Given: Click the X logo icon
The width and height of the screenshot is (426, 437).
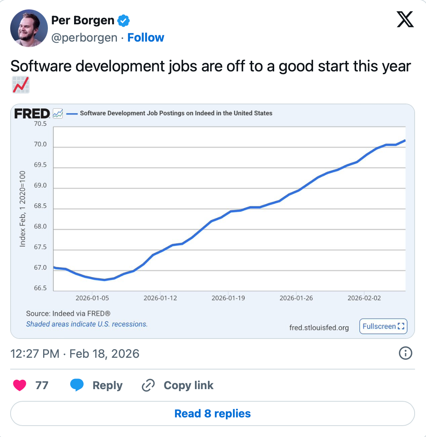Looking at the screenshot, I should point(405,19).
